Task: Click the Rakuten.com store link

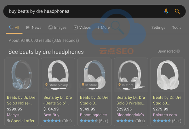Action: click(165, 115)
